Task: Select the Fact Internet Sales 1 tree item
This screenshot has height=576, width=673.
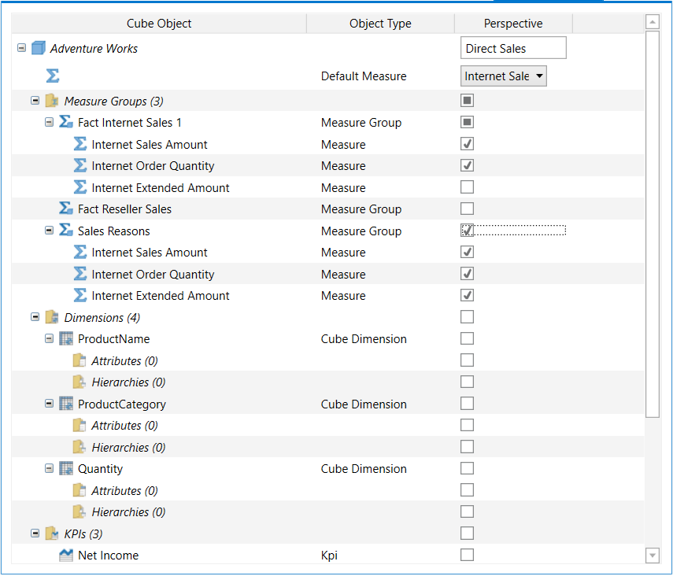Action: click(x=130, y=123)
